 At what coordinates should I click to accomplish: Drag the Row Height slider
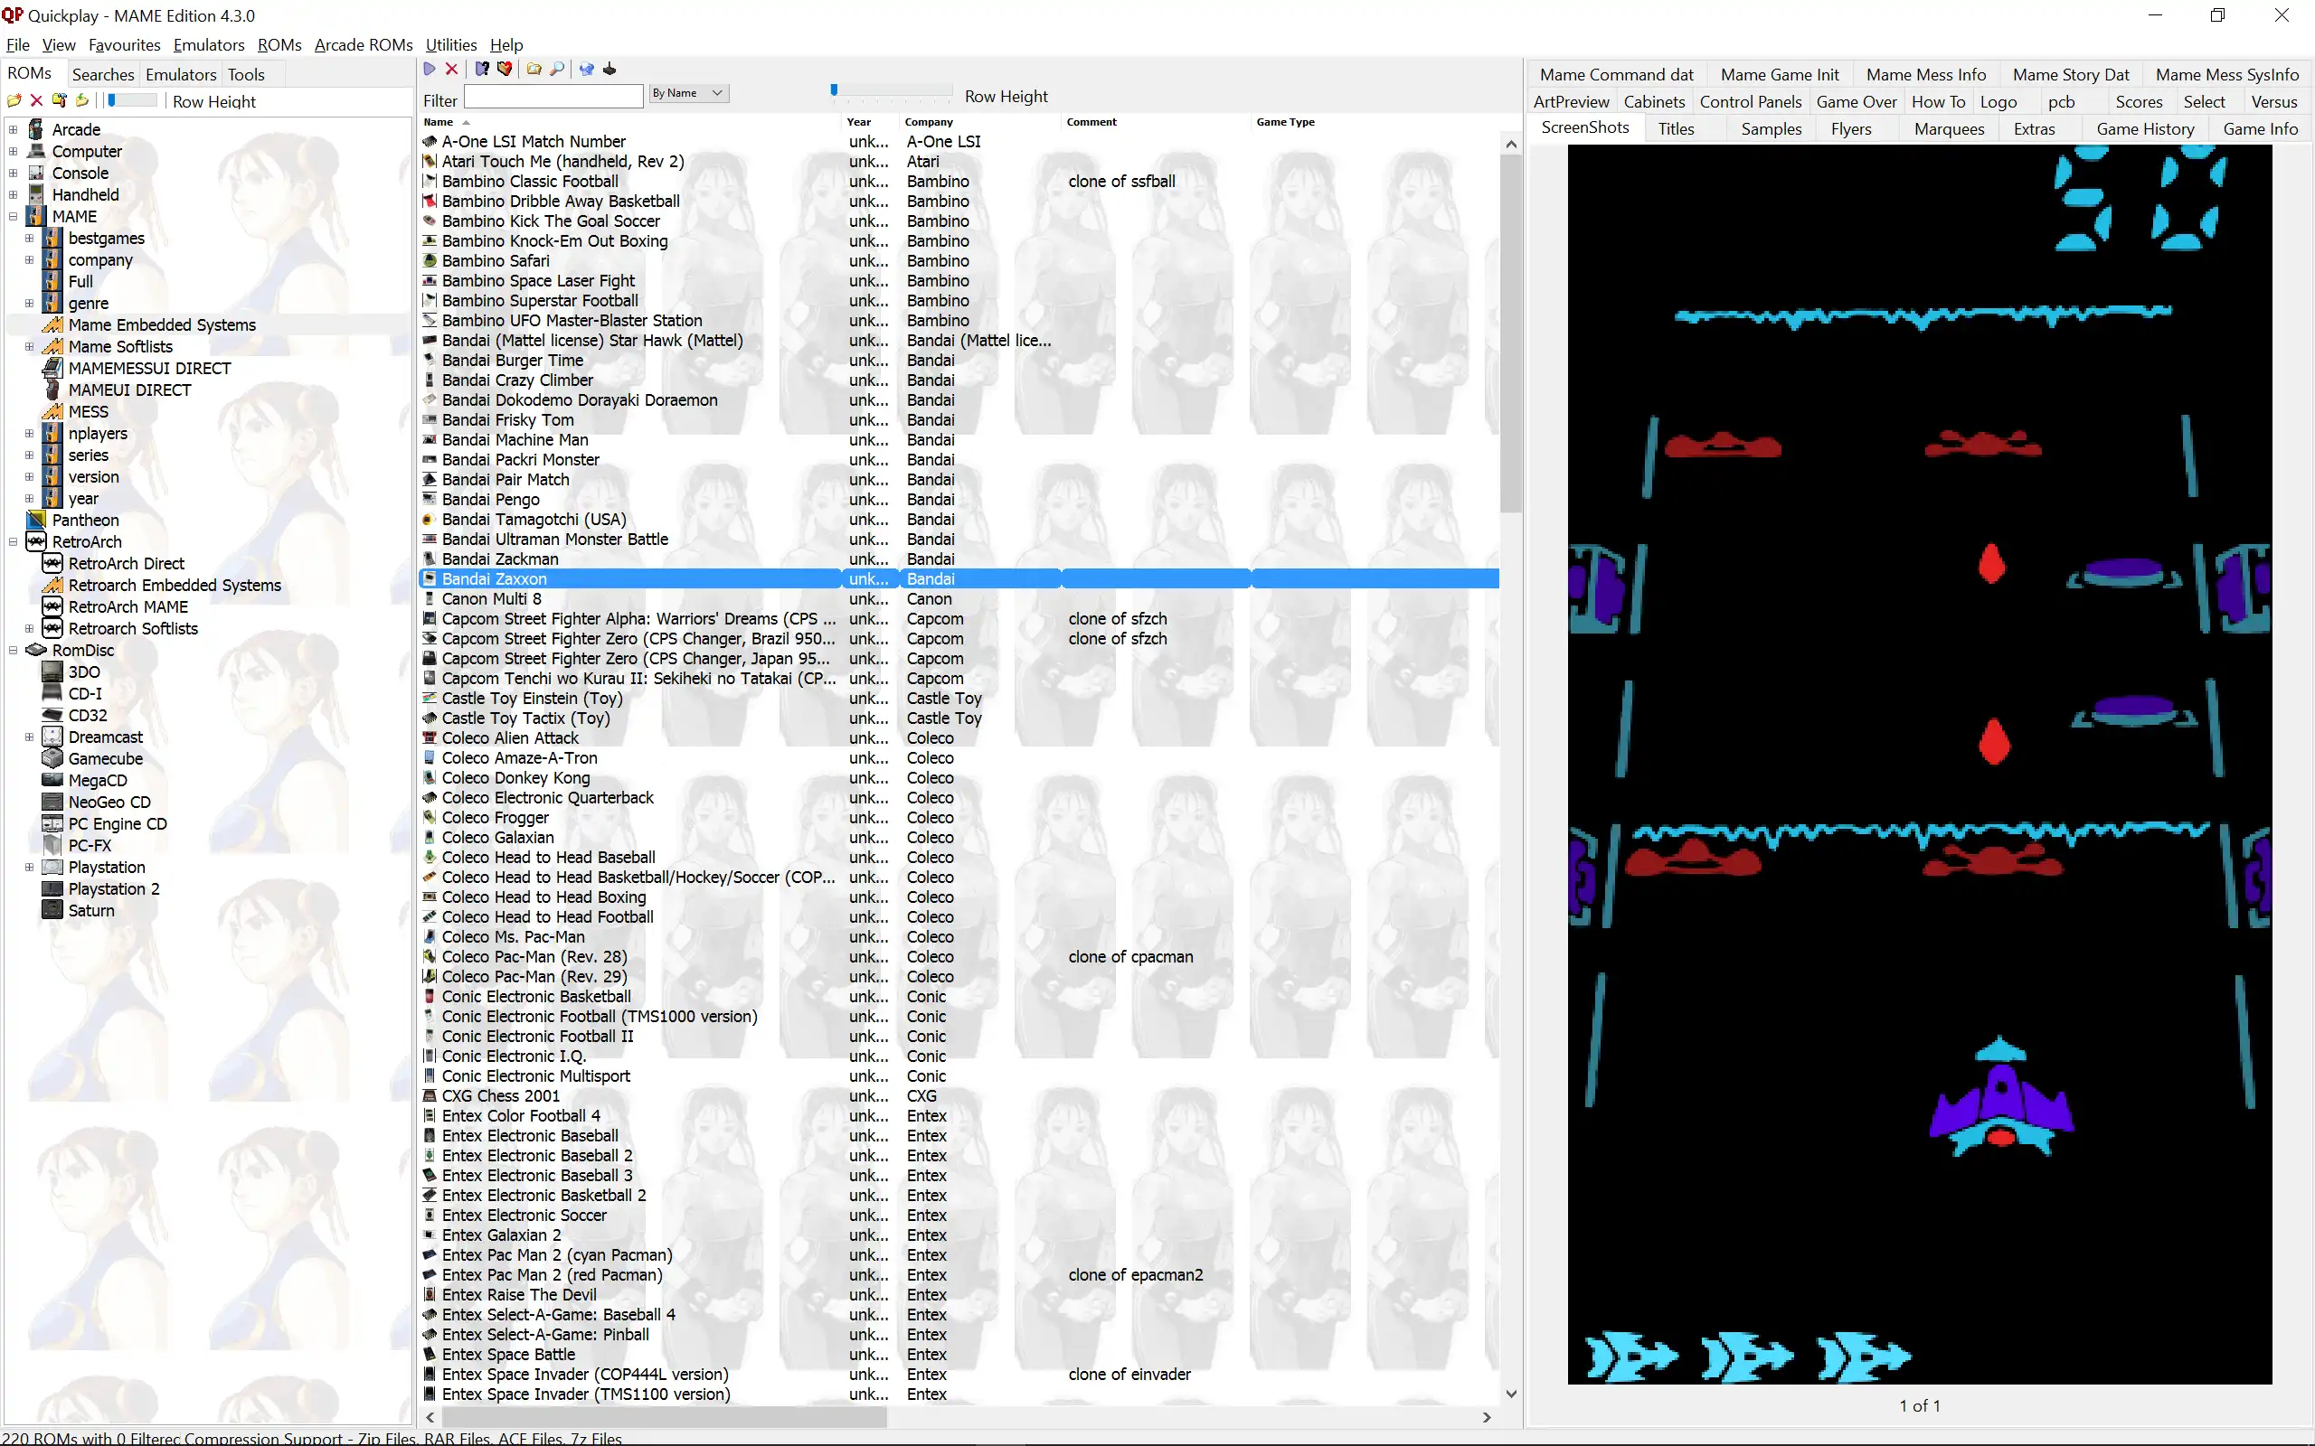coord(835,93)
